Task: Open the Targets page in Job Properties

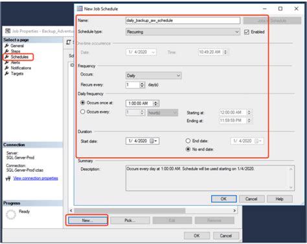Action: tap(17, 74)
